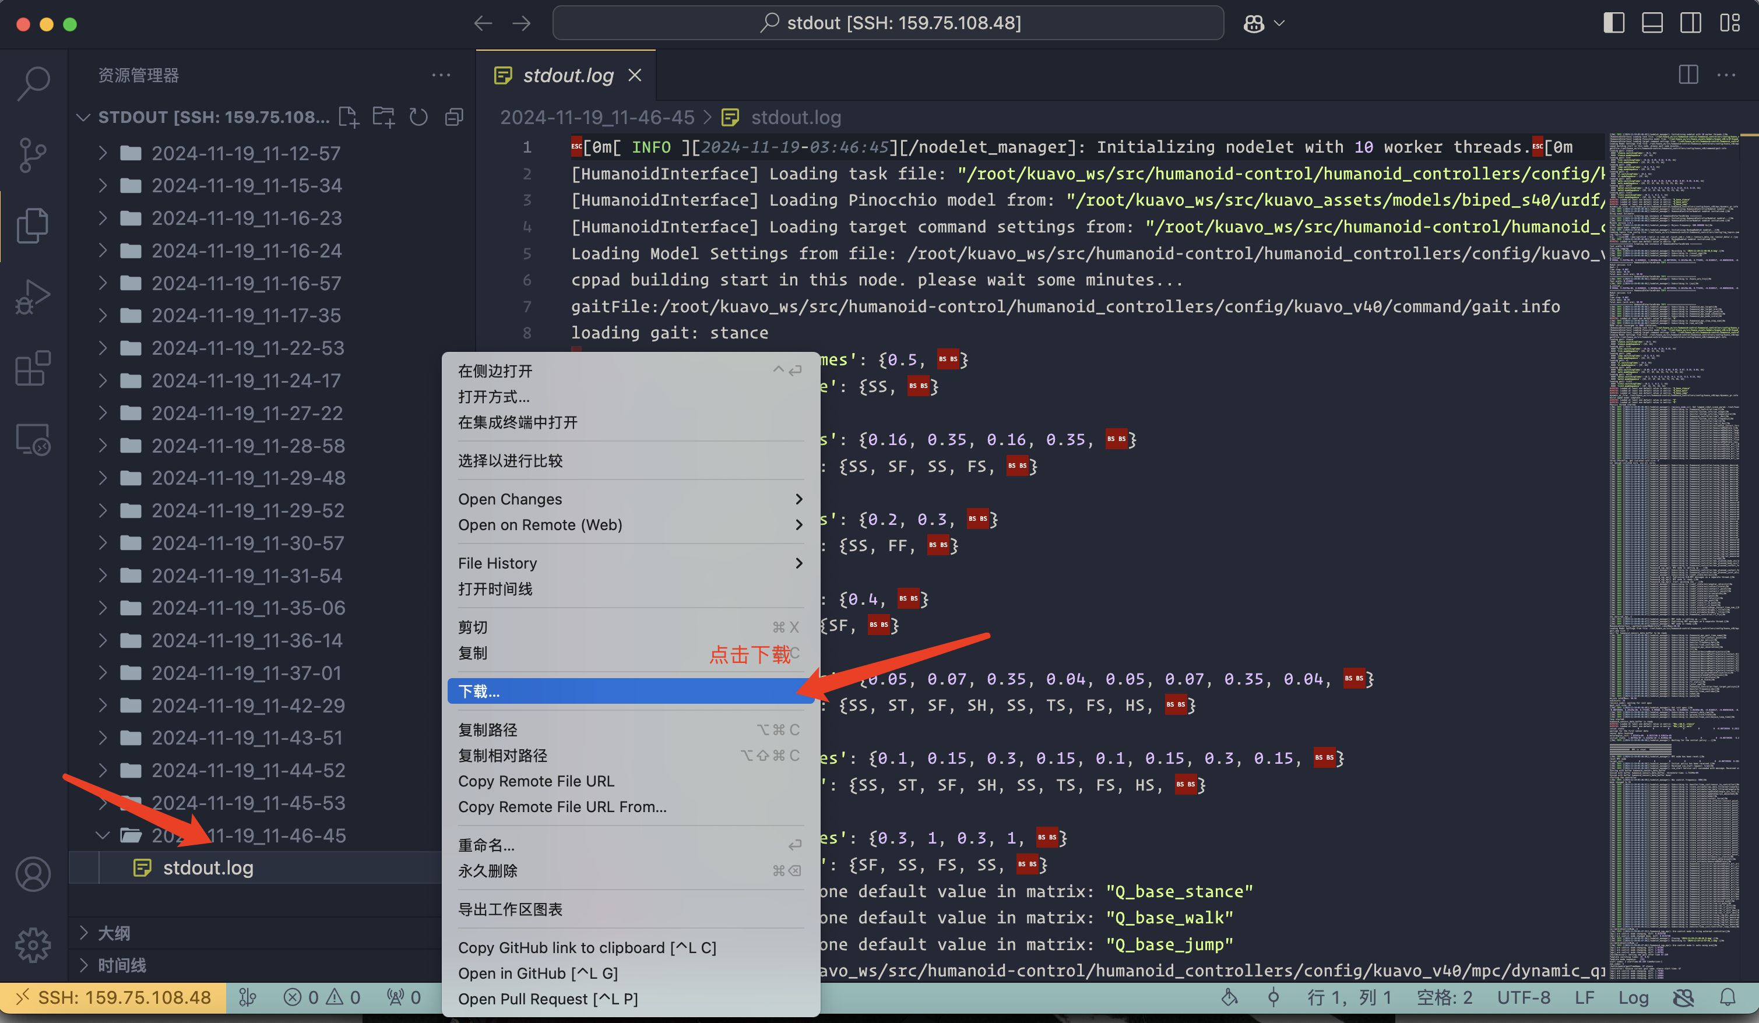Toggle the primary sidebar layout button
This screenshot has height=1023, width=1759.
pos(1614,23)
